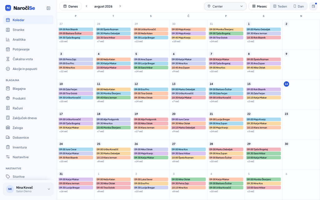Open Čakalna vrsta waiting list
The image size is (320, 200).
coord(28,59)
